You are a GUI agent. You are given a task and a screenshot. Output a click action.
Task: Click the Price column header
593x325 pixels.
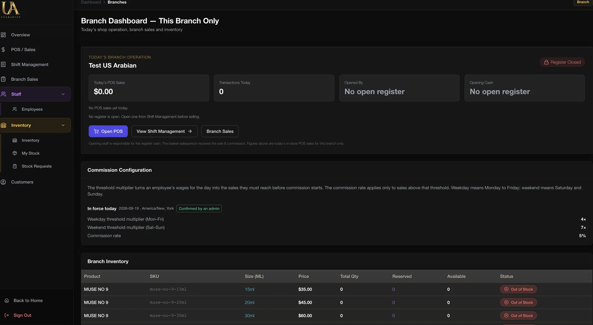point(303,276)
